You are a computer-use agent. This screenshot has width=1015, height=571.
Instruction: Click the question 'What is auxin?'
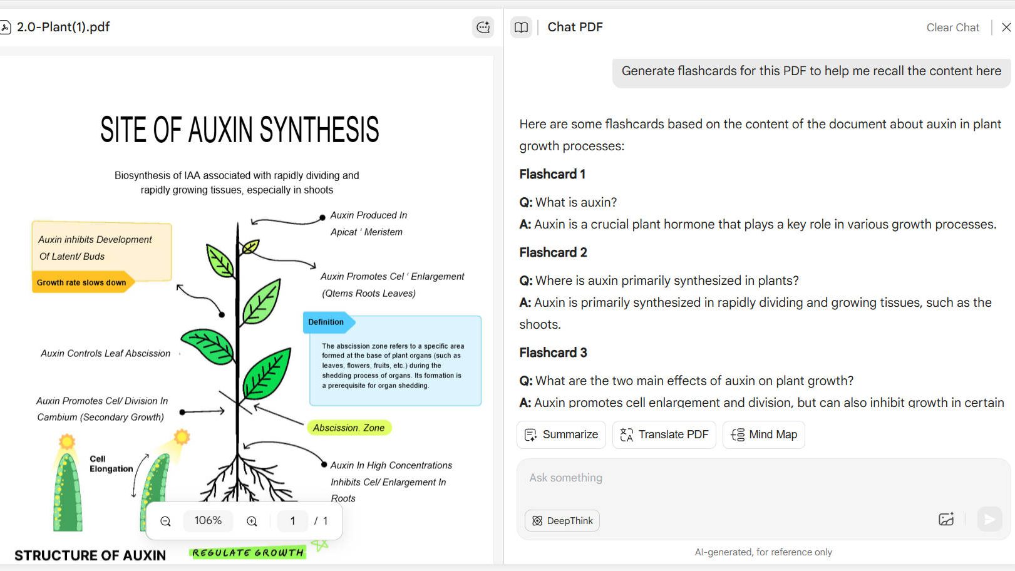pos(576,202)
